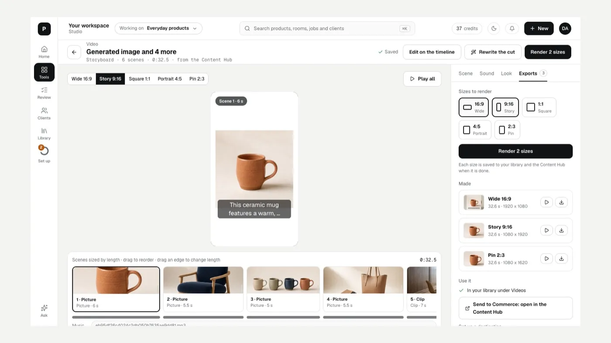Download the Pin 2:3 export
This screenshot has height=343, width=611.
click(562, 258)
